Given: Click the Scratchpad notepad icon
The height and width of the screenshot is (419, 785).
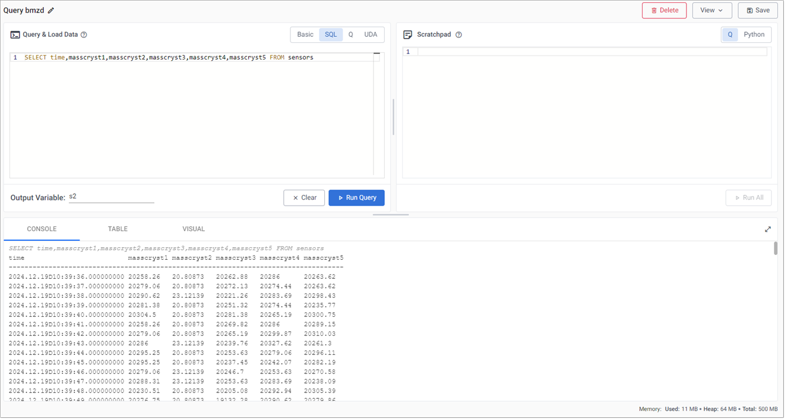Looking at the screenshot, I should 408,34.
